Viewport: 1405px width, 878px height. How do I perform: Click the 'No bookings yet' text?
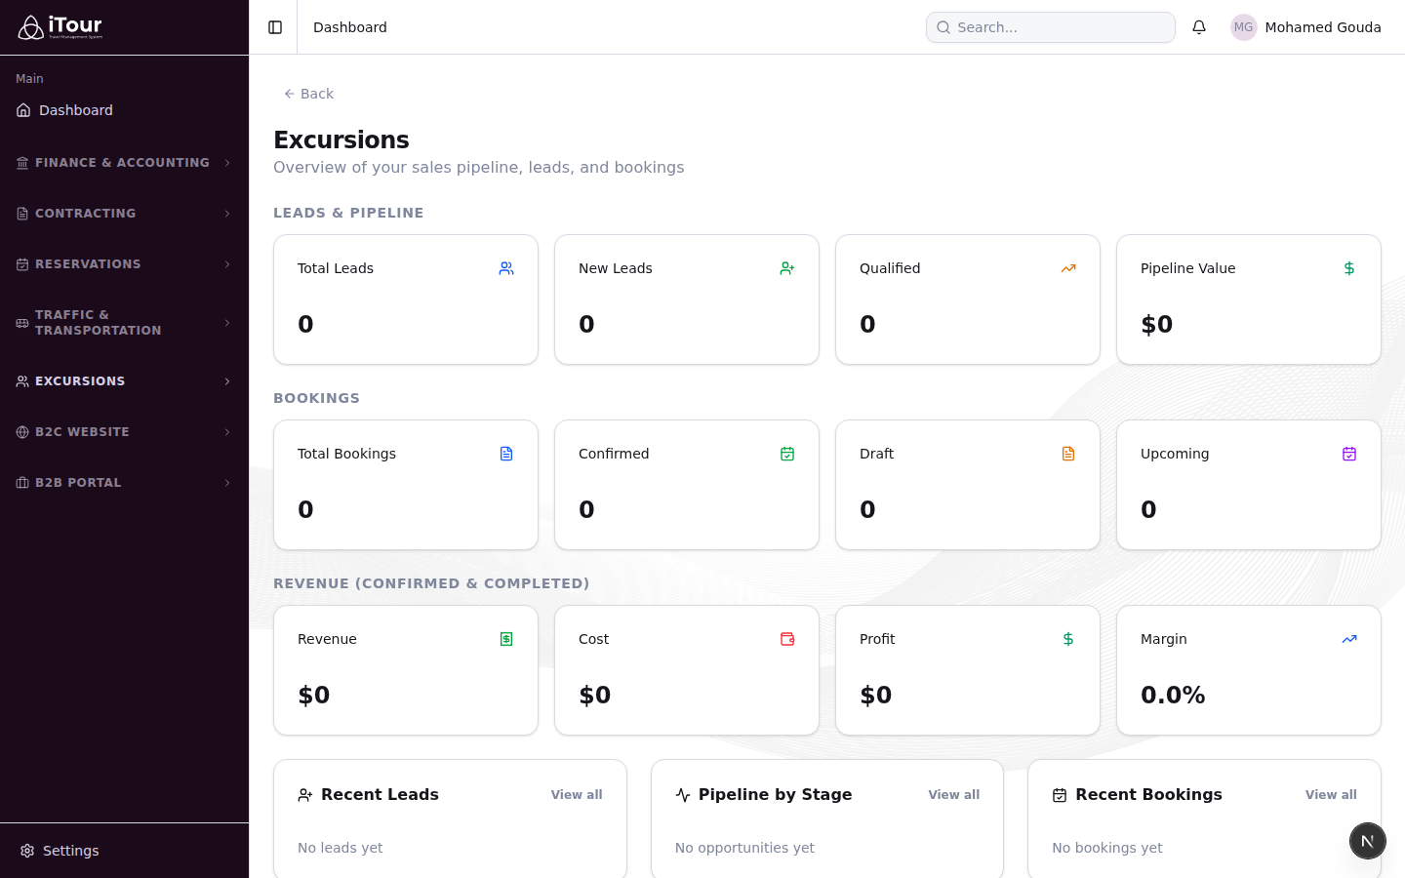coord(1107,848)
